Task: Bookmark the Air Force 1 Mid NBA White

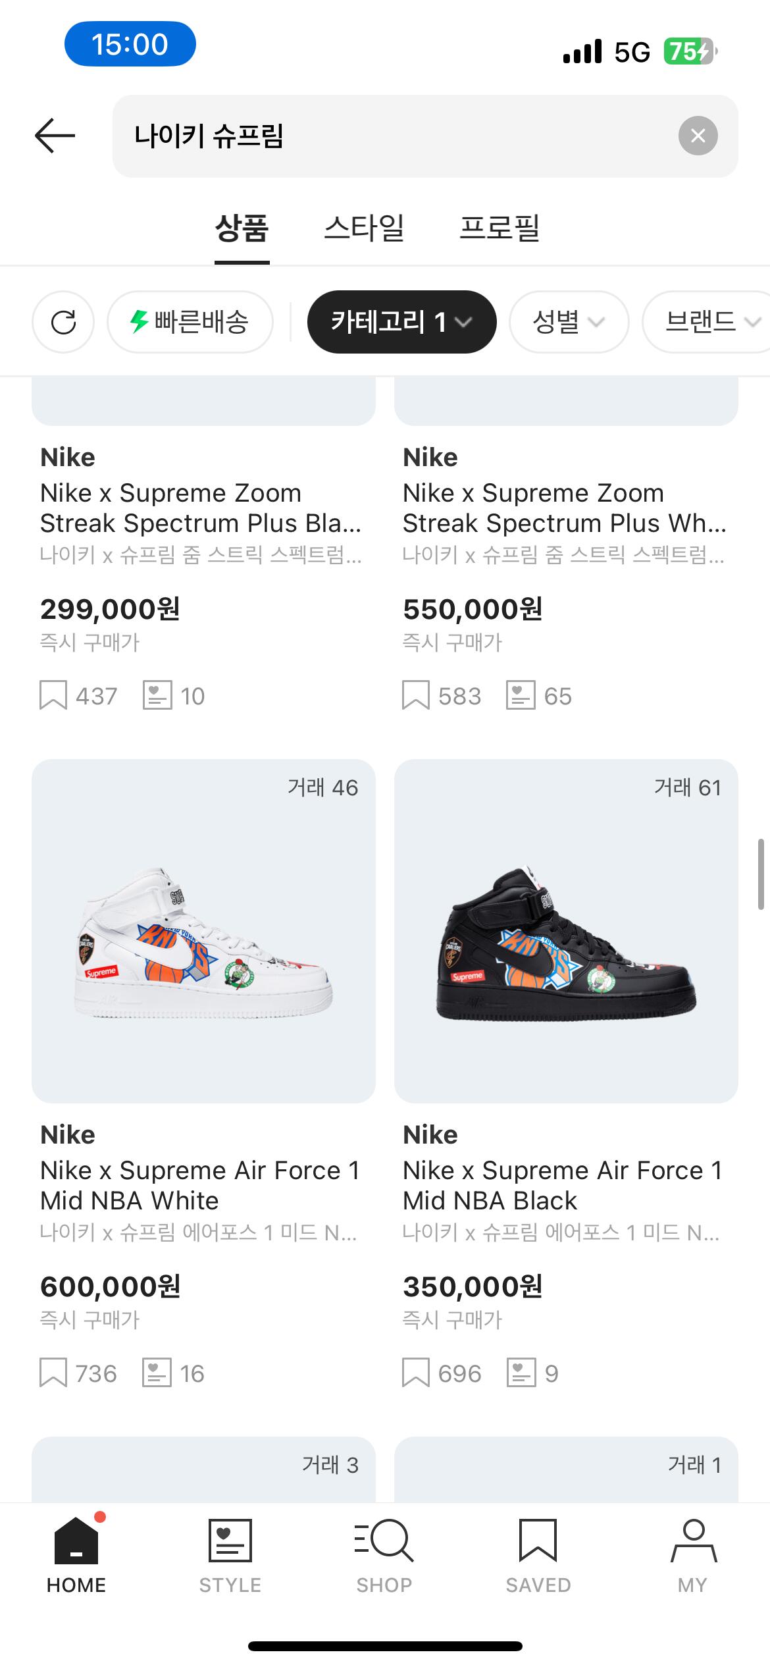Action: click(x=53, y=1373)
